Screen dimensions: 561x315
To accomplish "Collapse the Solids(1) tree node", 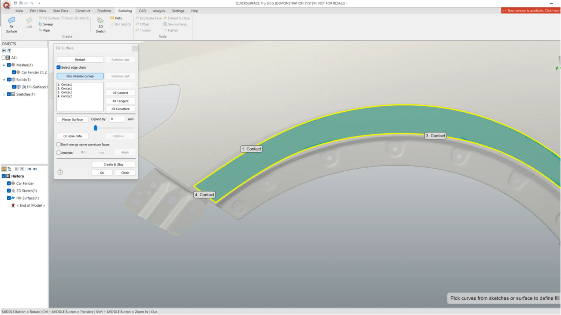I will [x=4, y=80].
